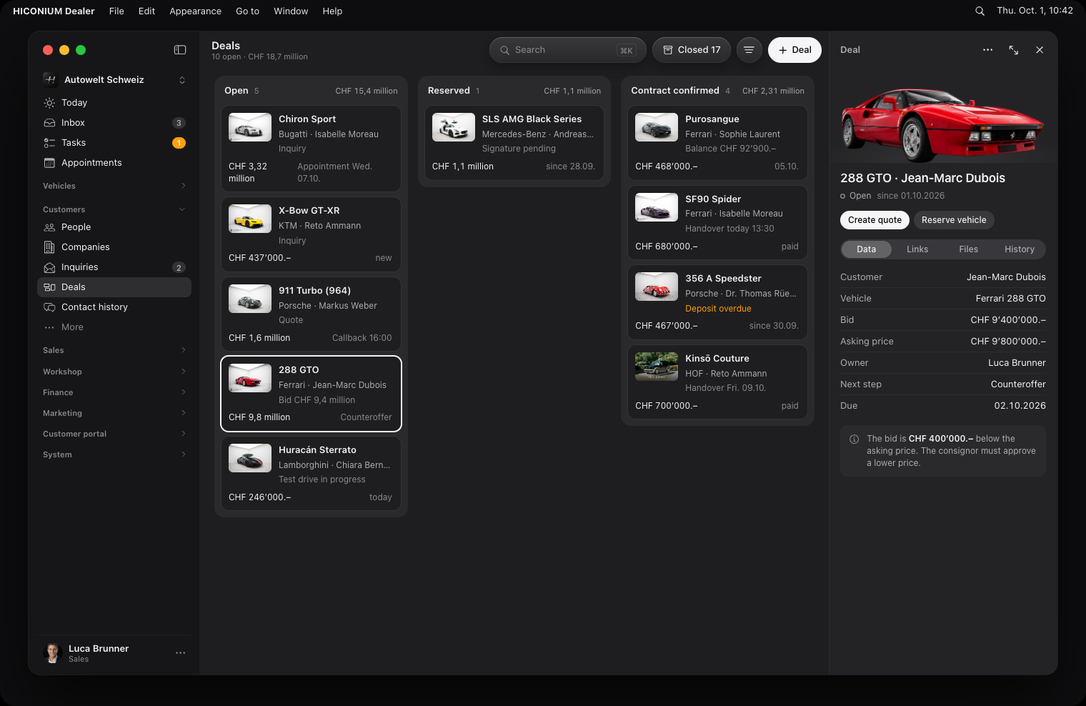Expand the Finance section
This screenshot has height=706, width=1086.
point(114,392)
